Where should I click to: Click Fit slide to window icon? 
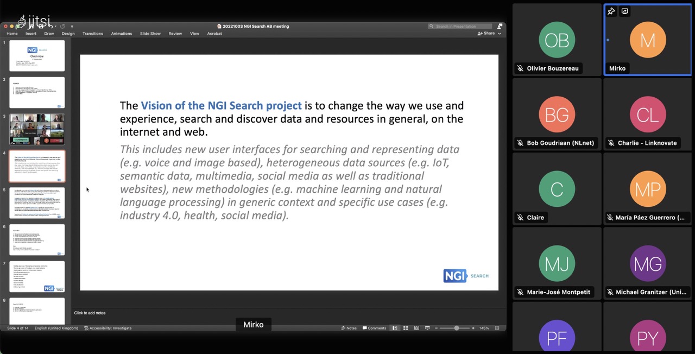[497, 328]
